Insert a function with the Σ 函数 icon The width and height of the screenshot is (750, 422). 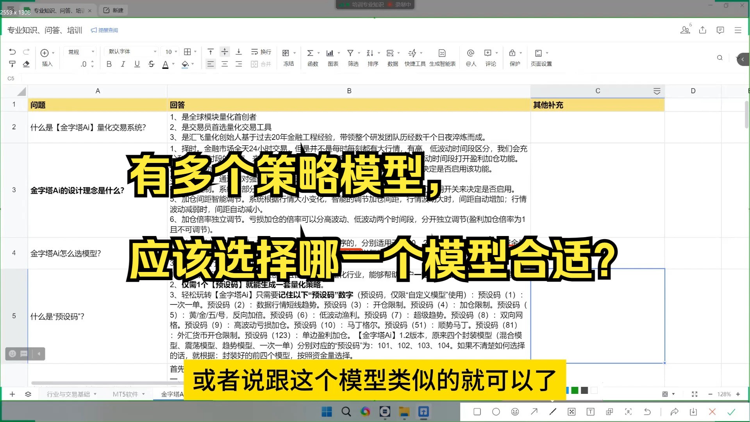click(x=311, y=57)
